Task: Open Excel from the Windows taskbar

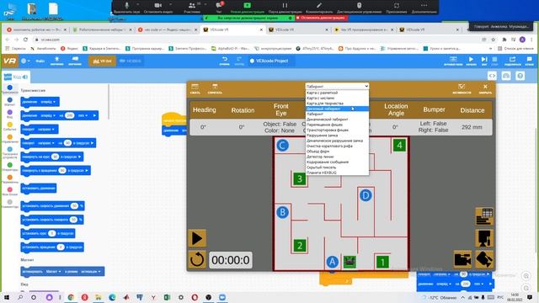Action: point(167,297)
